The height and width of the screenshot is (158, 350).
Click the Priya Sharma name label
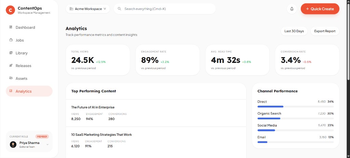pyautogui.click(x=29, y=143)
